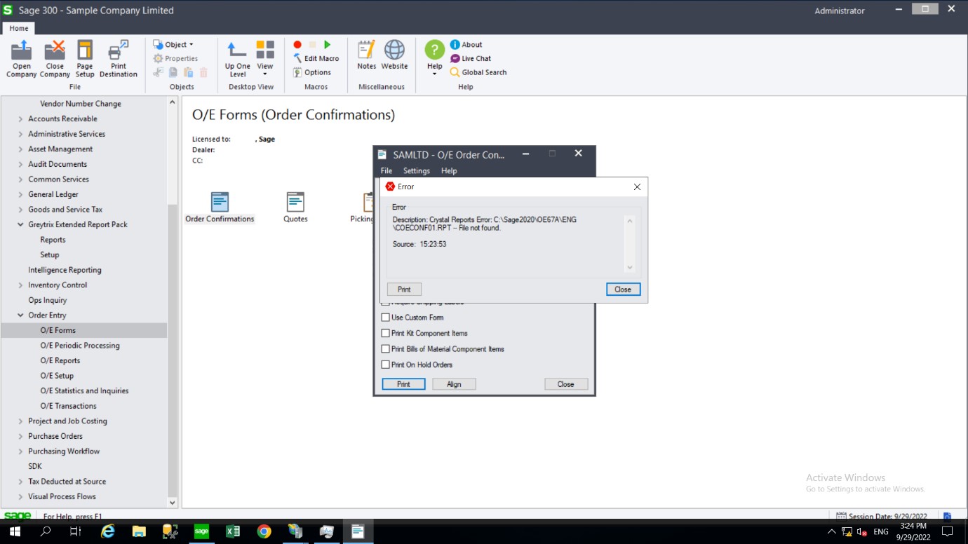Open the Order Confirmations form icon
968x544 pixels.
pos(220,208)
